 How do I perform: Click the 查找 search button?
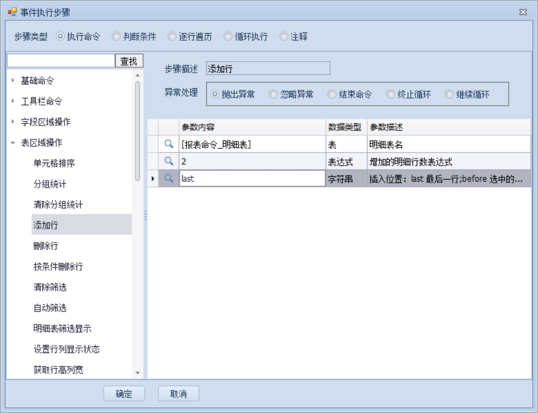click(x=129, y=61)
